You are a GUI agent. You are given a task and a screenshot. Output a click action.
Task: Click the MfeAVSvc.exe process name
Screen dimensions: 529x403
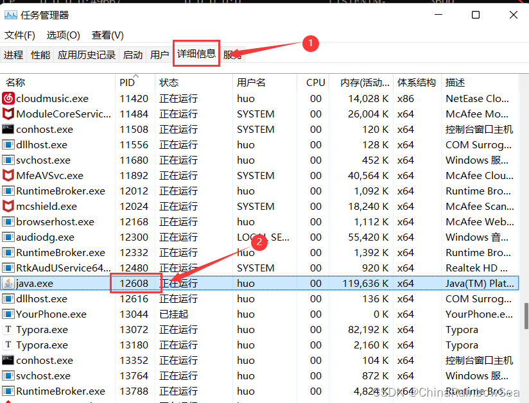[x=49, y=175]
